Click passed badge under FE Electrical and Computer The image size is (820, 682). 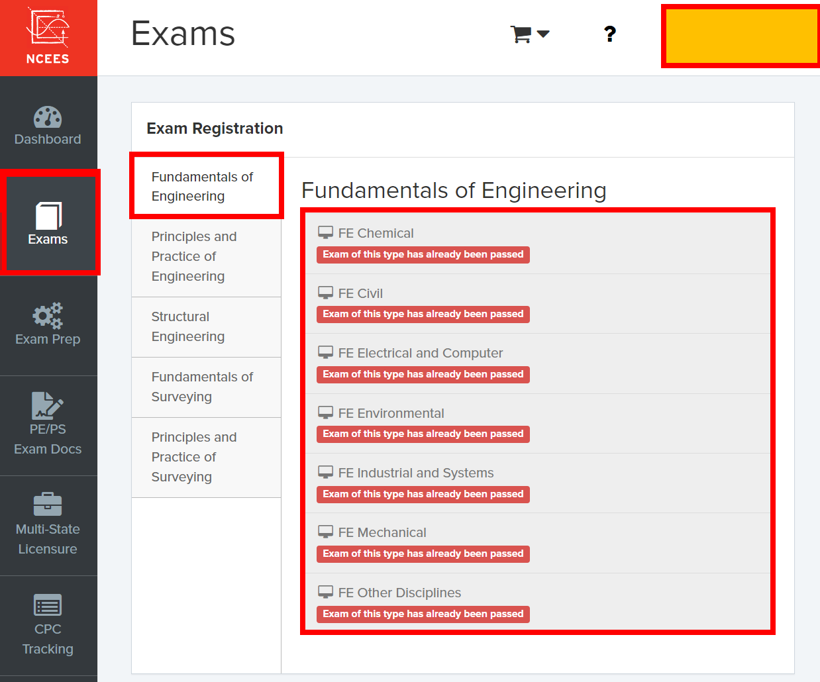point(423,374)
